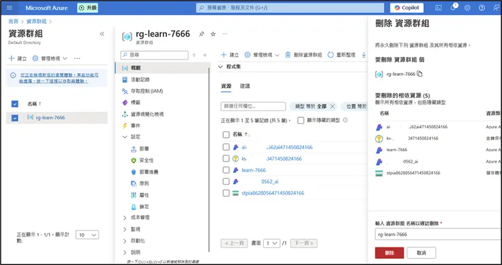Image resolution: width=502 pixels, height=265 pixels.
Task: Click 建立 in the left resource groups pane
Action: (x=18, y=58)
